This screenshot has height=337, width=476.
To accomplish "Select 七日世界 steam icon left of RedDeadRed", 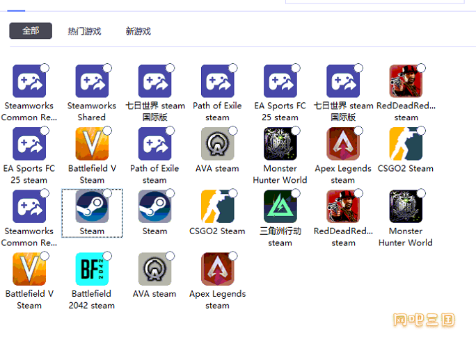I will (x=343, y=81).
